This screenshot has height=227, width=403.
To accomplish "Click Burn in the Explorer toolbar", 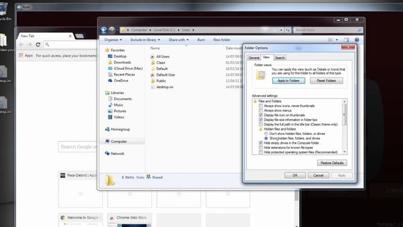I will pos(201,40).
